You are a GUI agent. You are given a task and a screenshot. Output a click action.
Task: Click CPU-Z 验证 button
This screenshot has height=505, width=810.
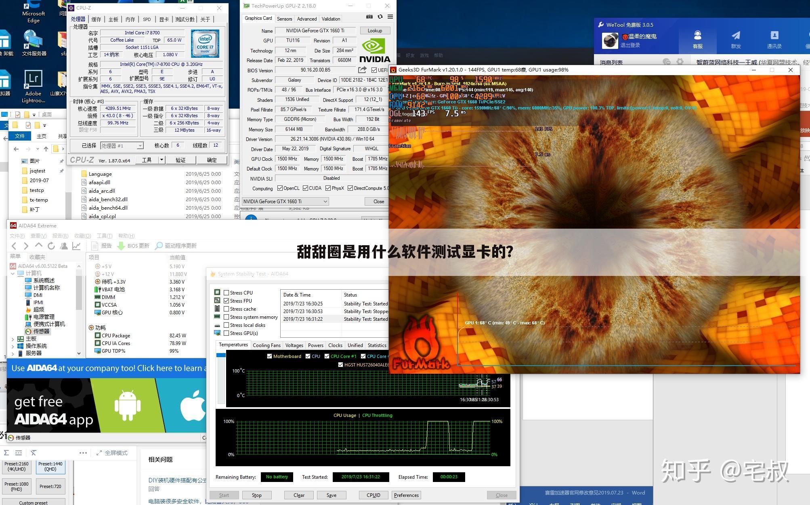coord(180,160)
